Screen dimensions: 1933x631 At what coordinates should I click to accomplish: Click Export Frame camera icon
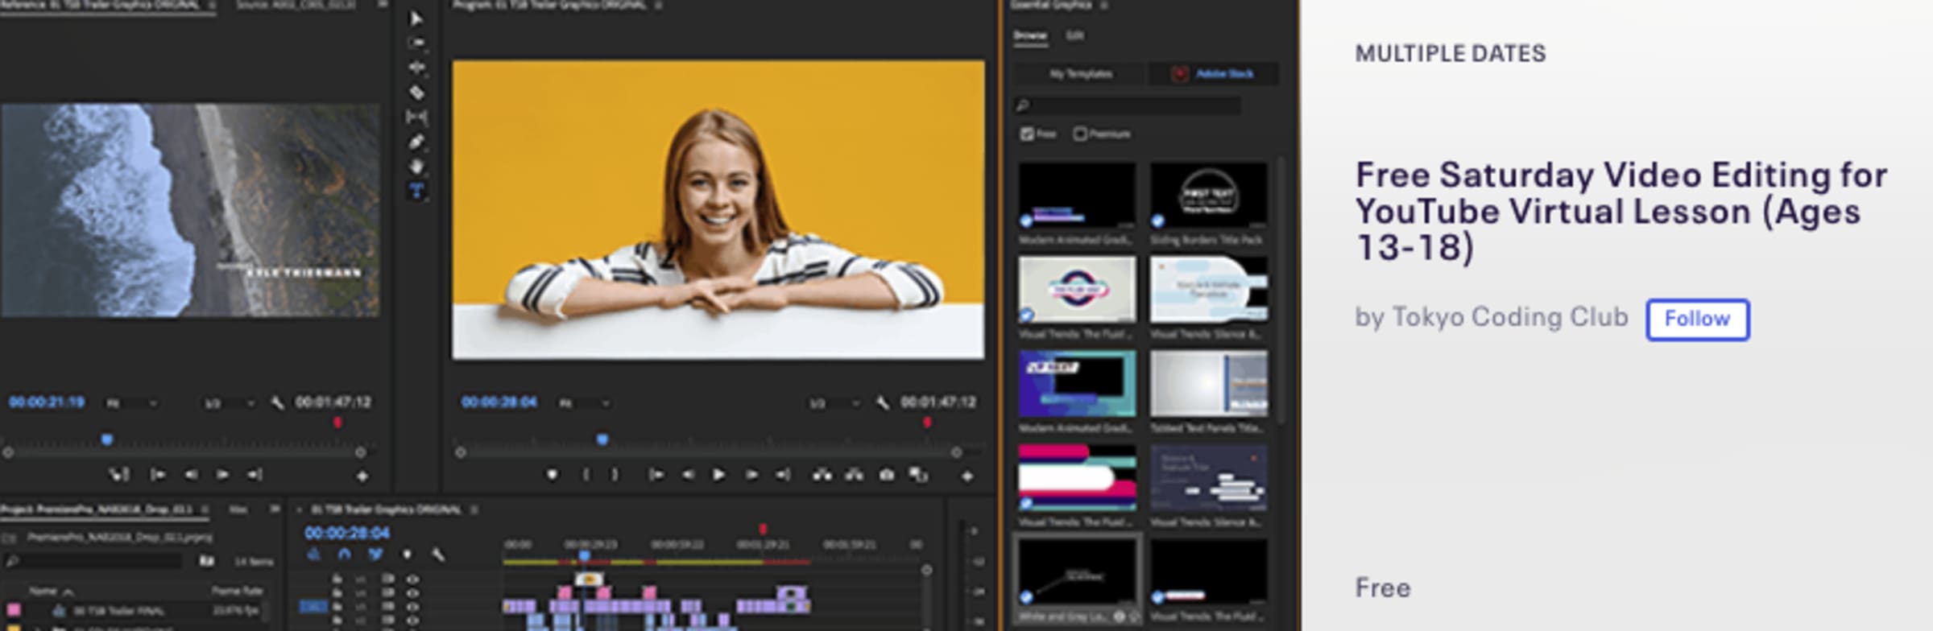click(886, 475)
